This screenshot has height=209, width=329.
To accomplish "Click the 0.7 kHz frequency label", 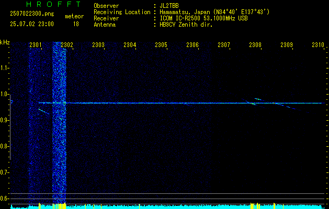I will point(4,172).
